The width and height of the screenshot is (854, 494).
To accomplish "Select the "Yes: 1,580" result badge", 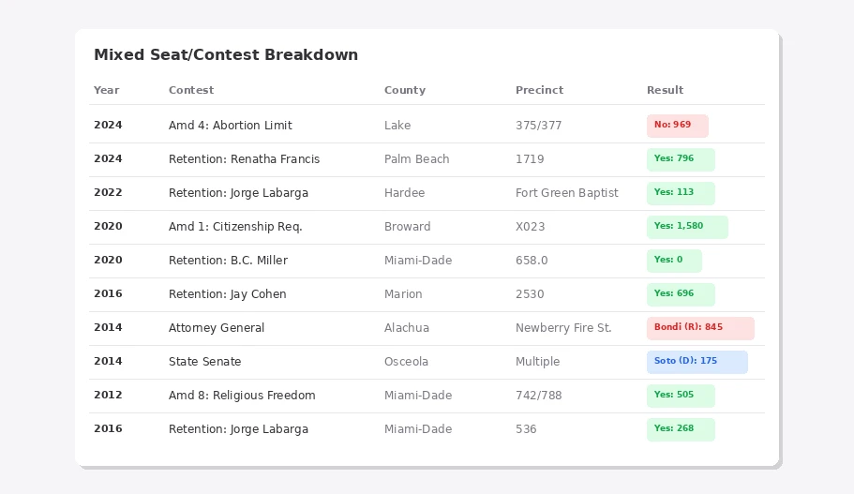I will 687,227.
